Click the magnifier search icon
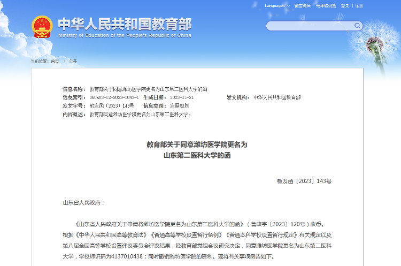 [x=357, y=26]
